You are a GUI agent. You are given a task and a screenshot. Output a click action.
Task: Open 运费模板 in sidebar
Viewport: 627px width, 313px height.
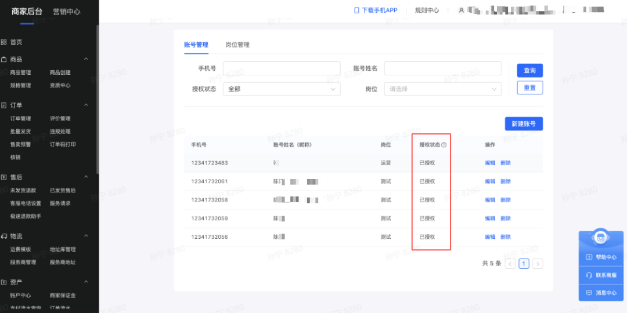point(20,249)
